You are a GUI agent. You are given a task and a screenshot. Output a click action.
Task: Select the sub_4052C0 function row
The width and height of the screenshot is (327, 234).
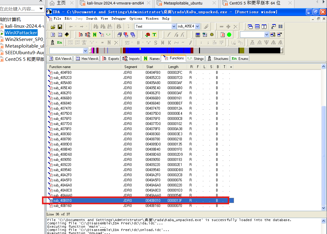[x=140, y=78]
